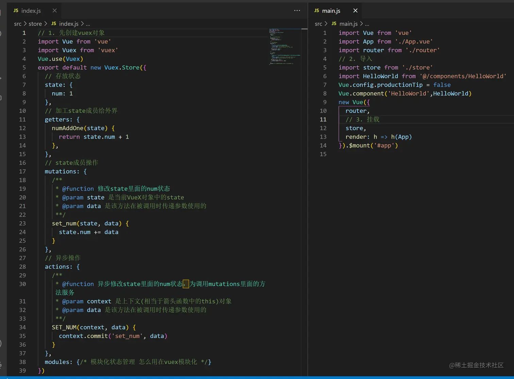The height and width of the screenshot is (379, 514).
Task: Click the 'set_num(state, data) {' line
Action: (x=90, y=224)
